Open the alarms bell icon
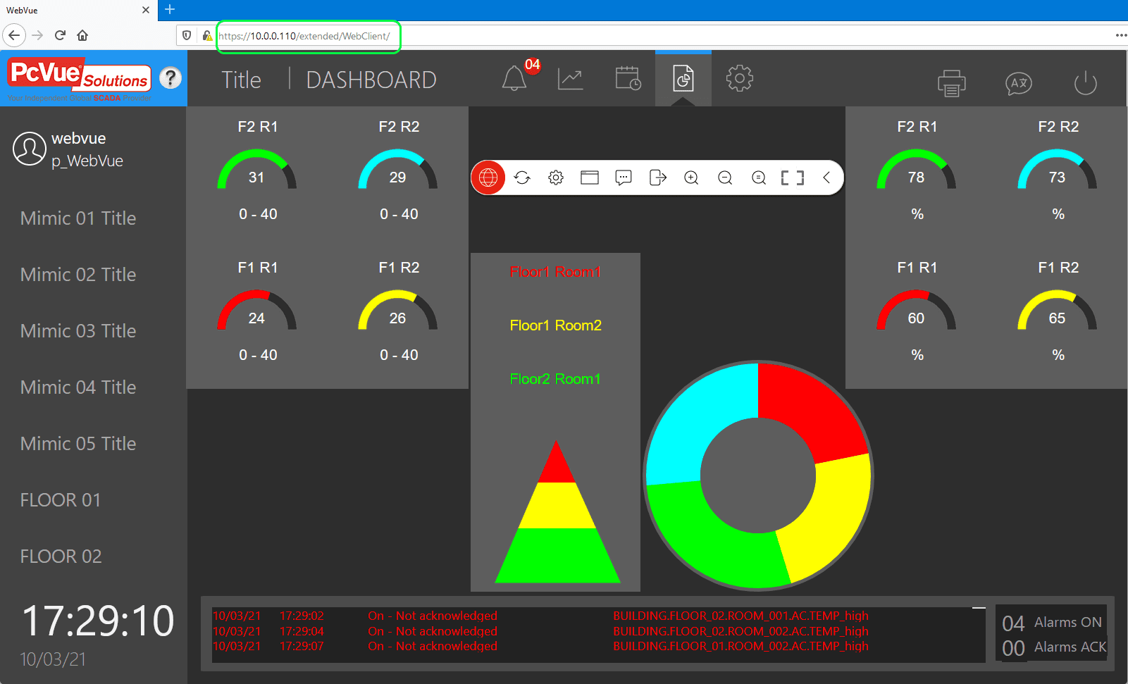Image resolution: width=1128 pixels, height=684 pixels. point(514,79)
